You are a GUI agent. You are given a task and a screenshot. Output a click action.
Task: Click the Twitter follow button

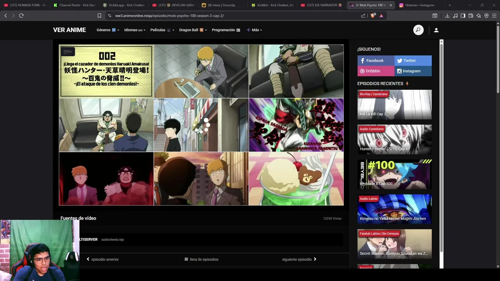[x=413, y=60]
